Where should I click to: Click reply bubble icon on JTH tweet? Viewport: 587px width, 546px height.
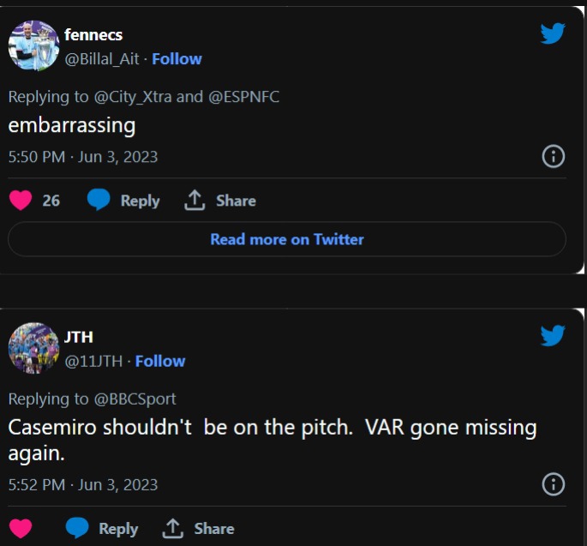click(x=78, y=528)
